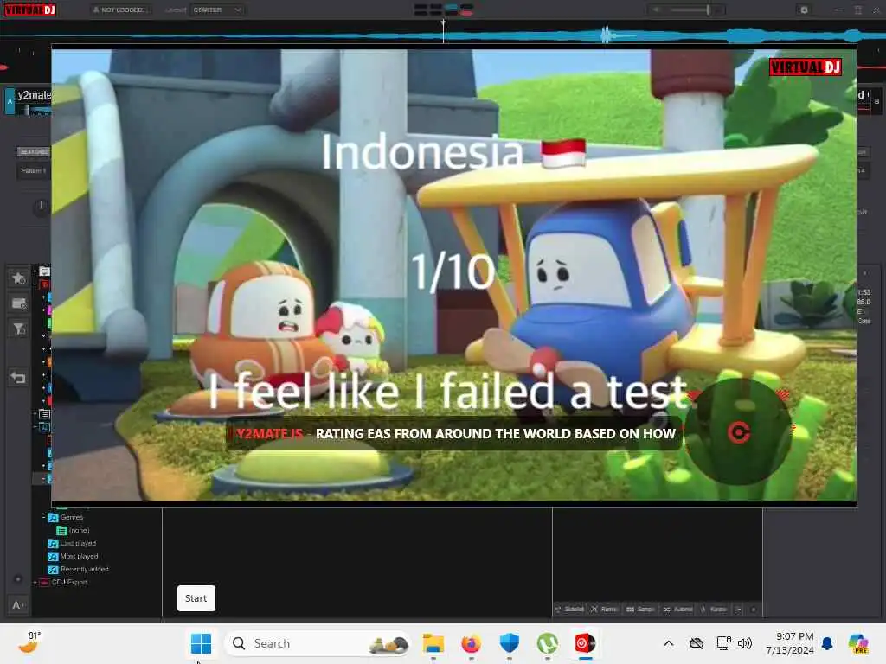
Task: Open the network tray icon
Action: point(724,643)
